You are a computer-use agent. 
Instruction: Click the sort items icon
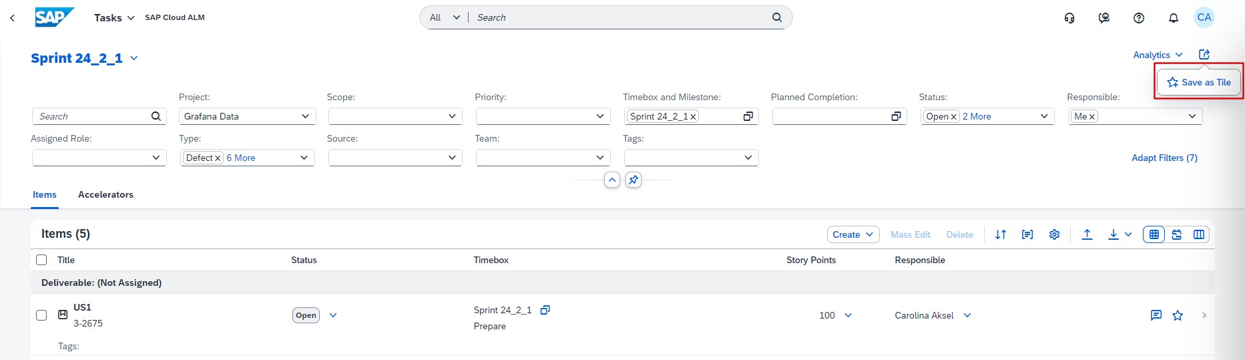coord(1000,234)
